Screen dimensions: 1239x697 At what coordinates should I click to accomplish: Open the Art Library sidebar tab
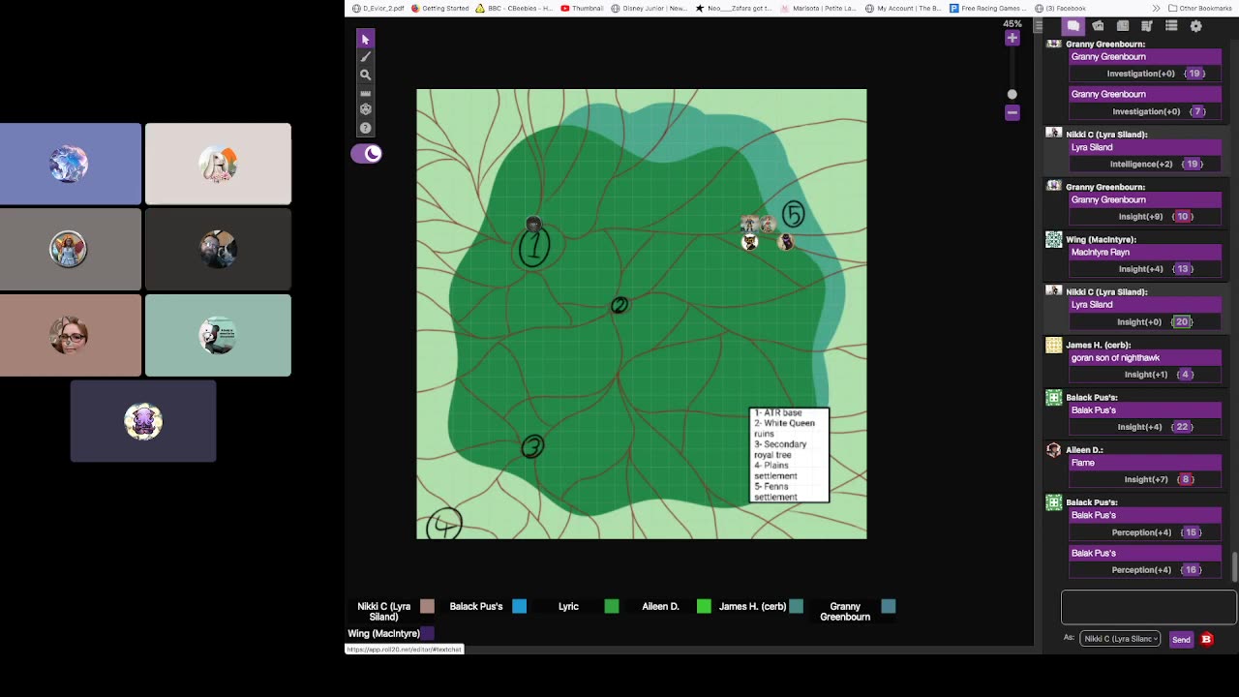click(x=1098, y=26)
